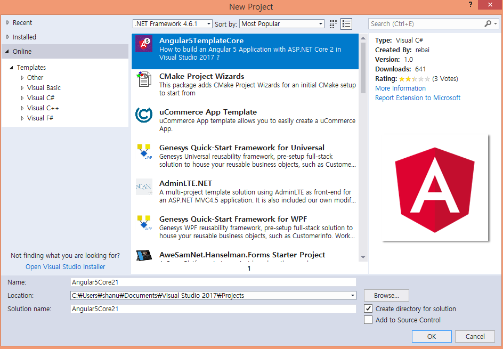Expand the Visual C++ node

coord(22,108)
